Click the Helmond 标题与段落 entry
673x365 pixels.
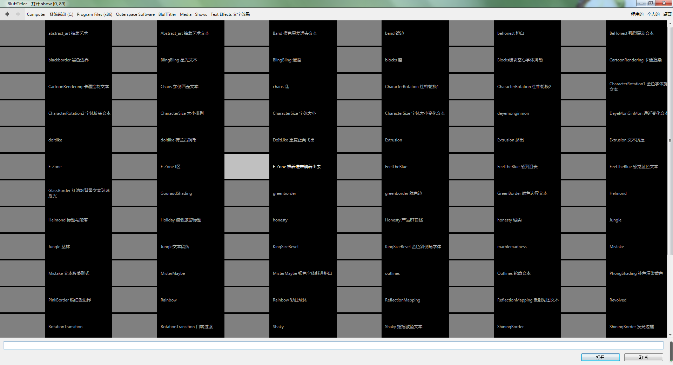(68, 220)
